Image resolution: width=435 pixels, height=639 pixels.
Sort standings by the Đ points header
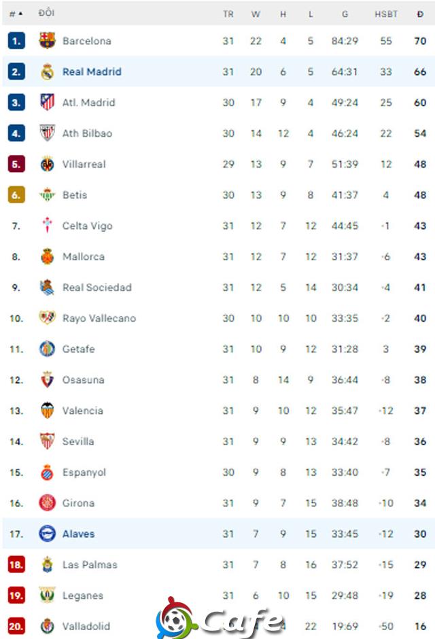(x=420, y=14)
